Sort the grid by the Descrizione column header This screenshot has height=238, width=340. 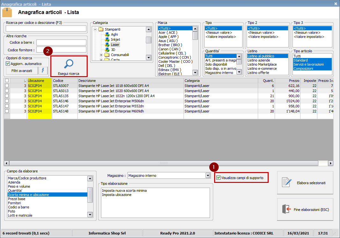pyautogui.click(x=131, y=81)
